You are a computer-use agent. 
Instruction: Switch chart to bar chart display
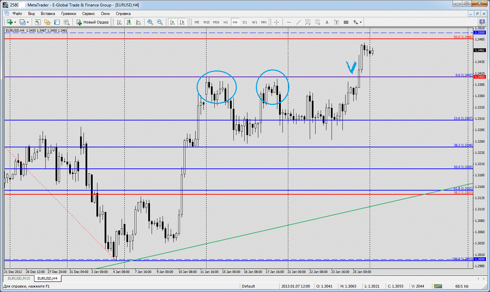pos(119,22)
